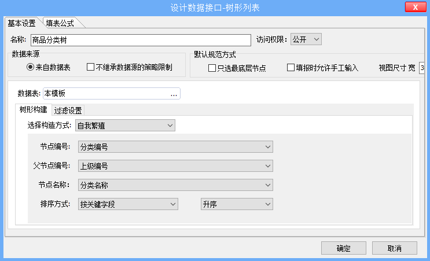Expand the 选择构造方式 dropdown showing 自我繁殖

pos(125,126)
